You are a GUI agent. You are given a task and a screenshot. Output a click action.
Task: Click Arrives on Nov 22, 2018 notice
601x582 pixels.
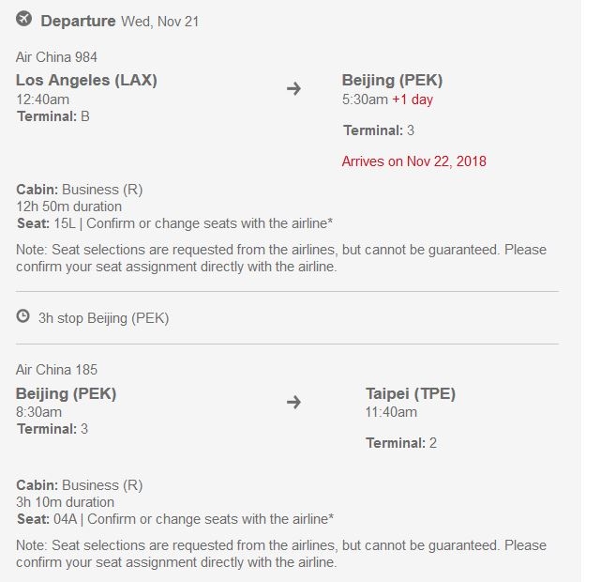(x=414, y=161)
